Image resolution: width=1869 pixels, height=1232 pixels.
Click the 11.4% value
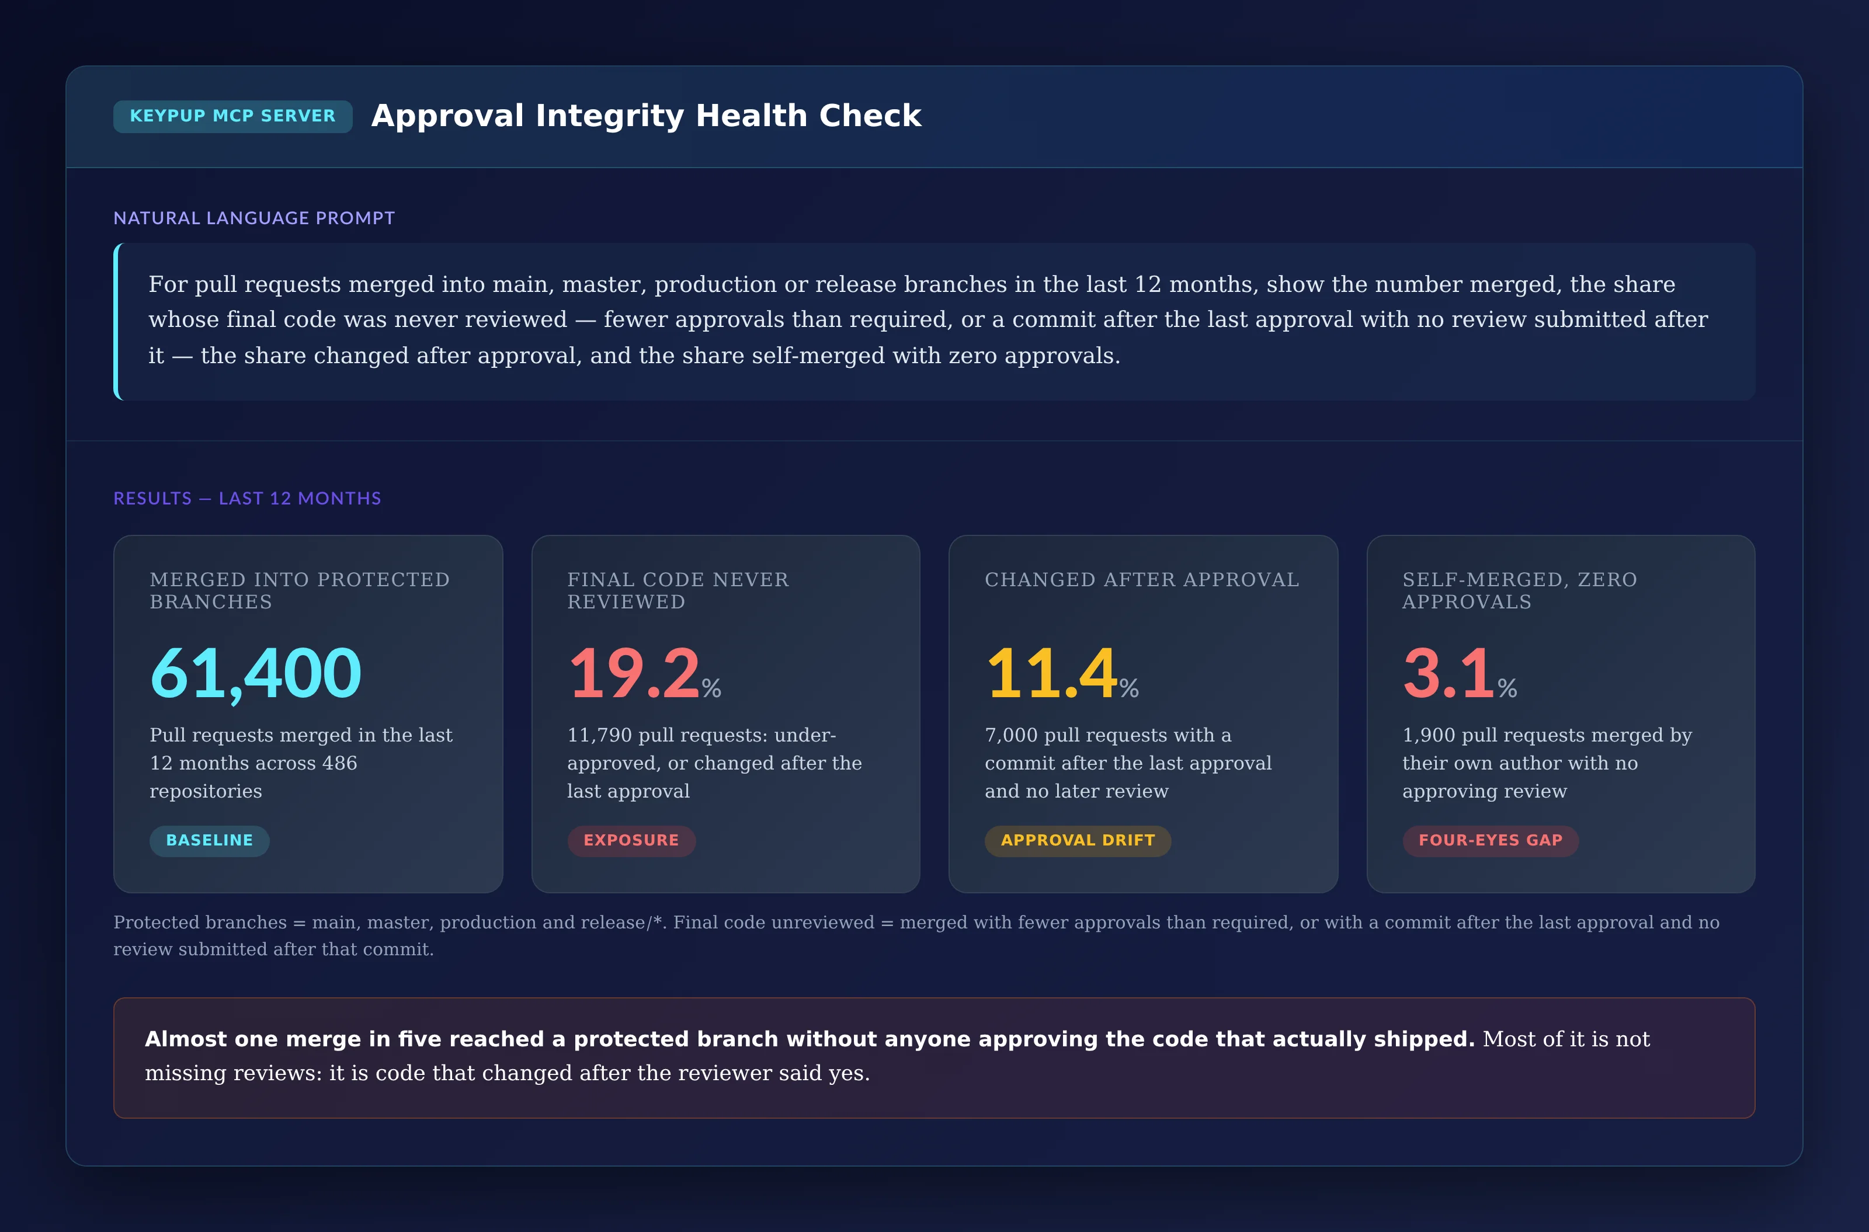click(x=1061, y=673)
